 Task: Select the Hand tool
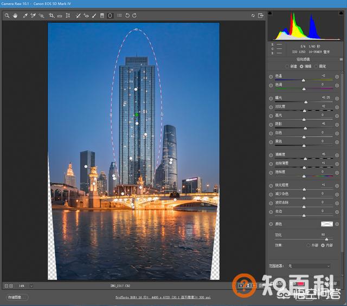(x=15, y=16)
